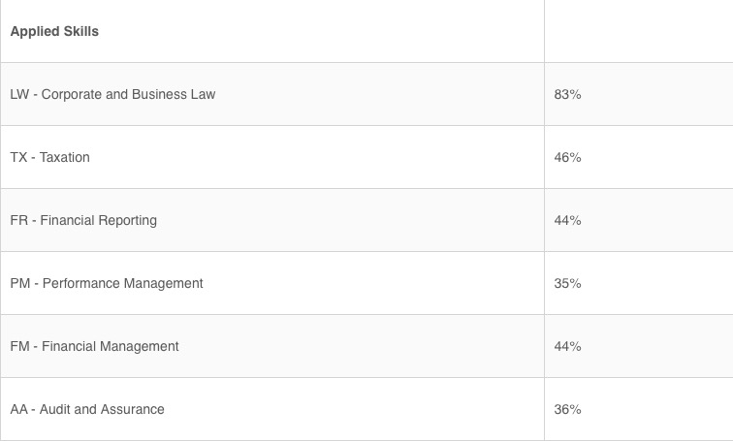Select the TX - Taxation label
This screenshot has width=733, height=441.
(49, 157)
